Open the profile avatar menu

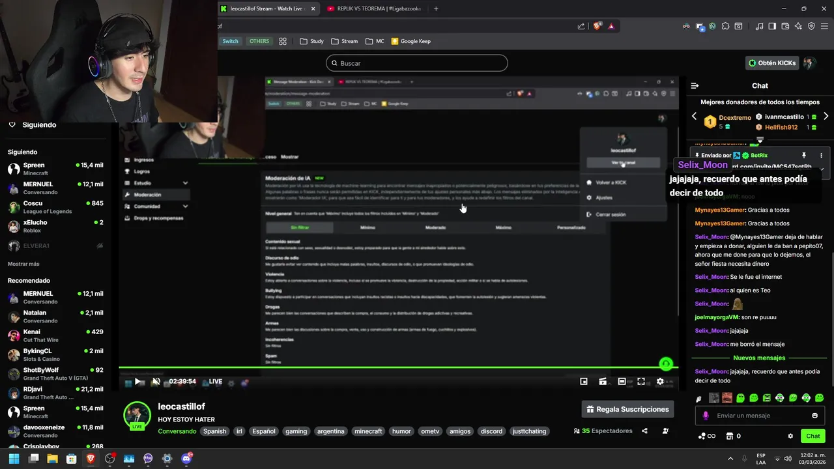tap(809, 63)
